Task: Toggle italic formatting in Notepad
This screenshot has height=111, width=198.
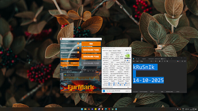Action: pyautogui.click(x=162, y=61)
